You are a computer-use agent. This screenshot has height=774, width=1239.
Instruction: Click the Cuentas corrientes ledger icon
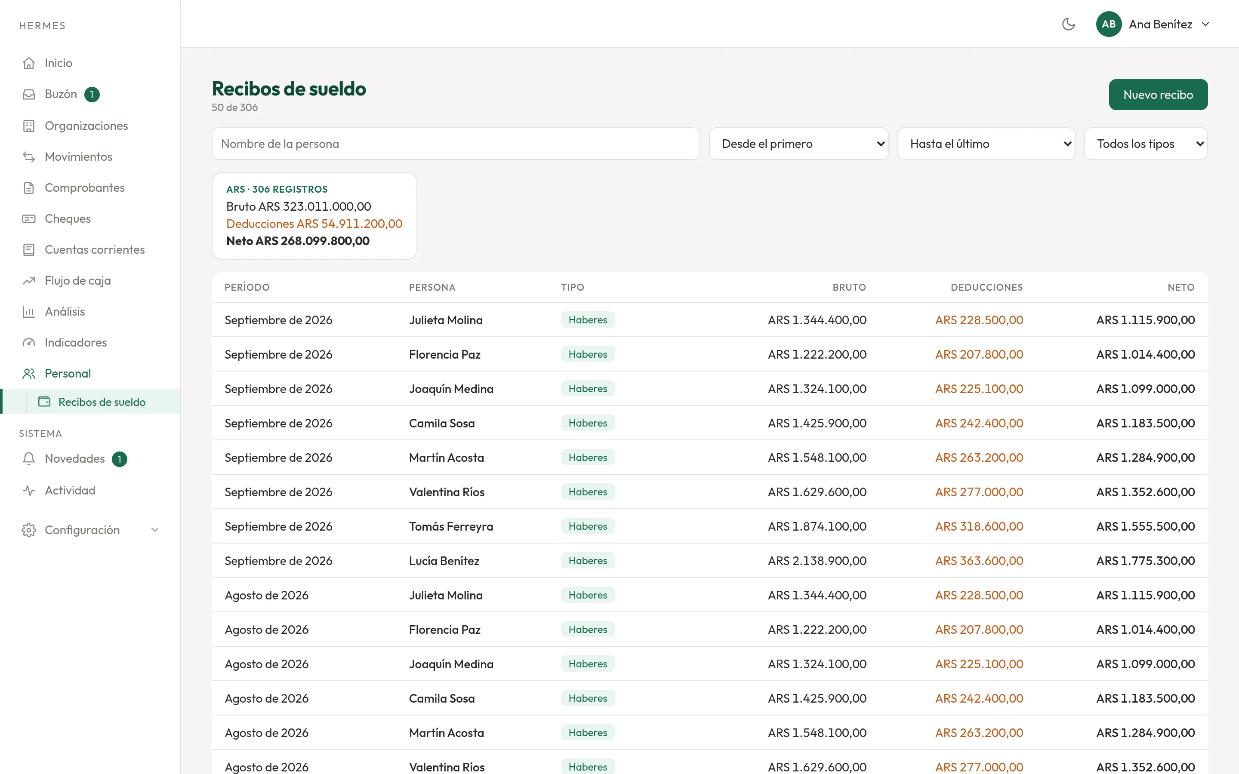29,250
